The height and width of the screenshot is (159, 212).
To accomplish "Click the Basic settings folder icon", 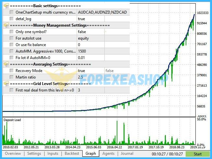I will pyautogui.click(x=6, y=6).
